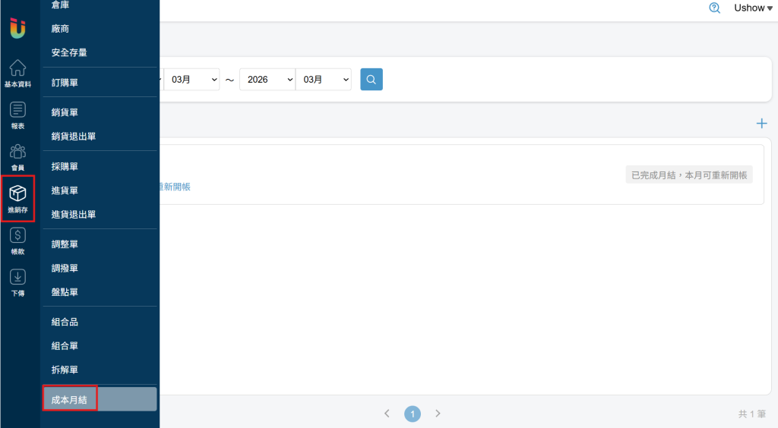Viewport: 778px width, 428px height.
Task: Select 成本月結 menu item
Action: pyautogui.click(x=100, y=399)
